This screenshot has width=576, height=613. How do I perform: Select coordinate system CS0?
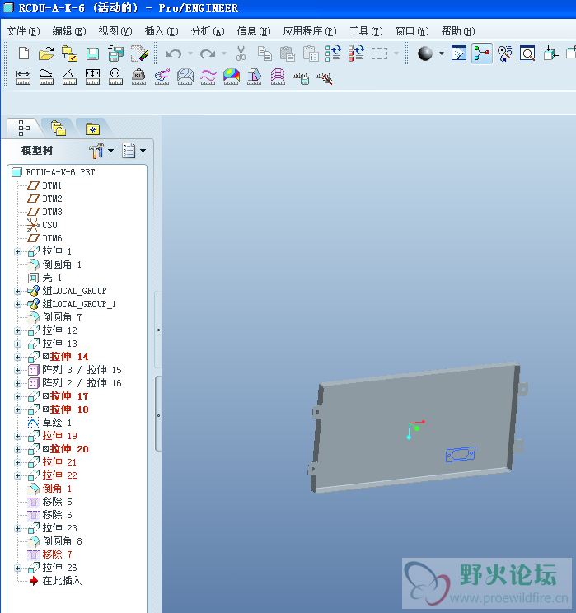point(42,225)
